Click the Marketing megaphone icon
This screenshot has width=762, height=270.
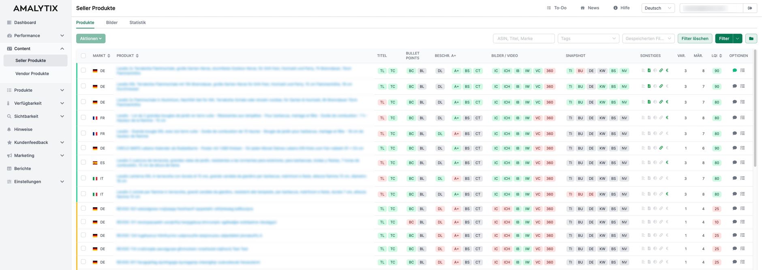9,156
